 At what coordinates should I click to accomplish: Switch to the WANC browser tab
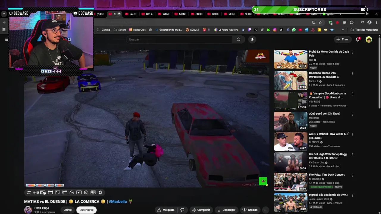pos(164,14)
